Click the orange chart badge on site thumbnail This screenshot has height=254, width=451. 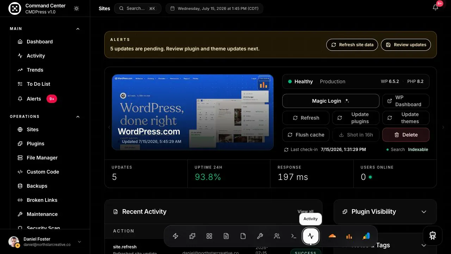point(263,85)
